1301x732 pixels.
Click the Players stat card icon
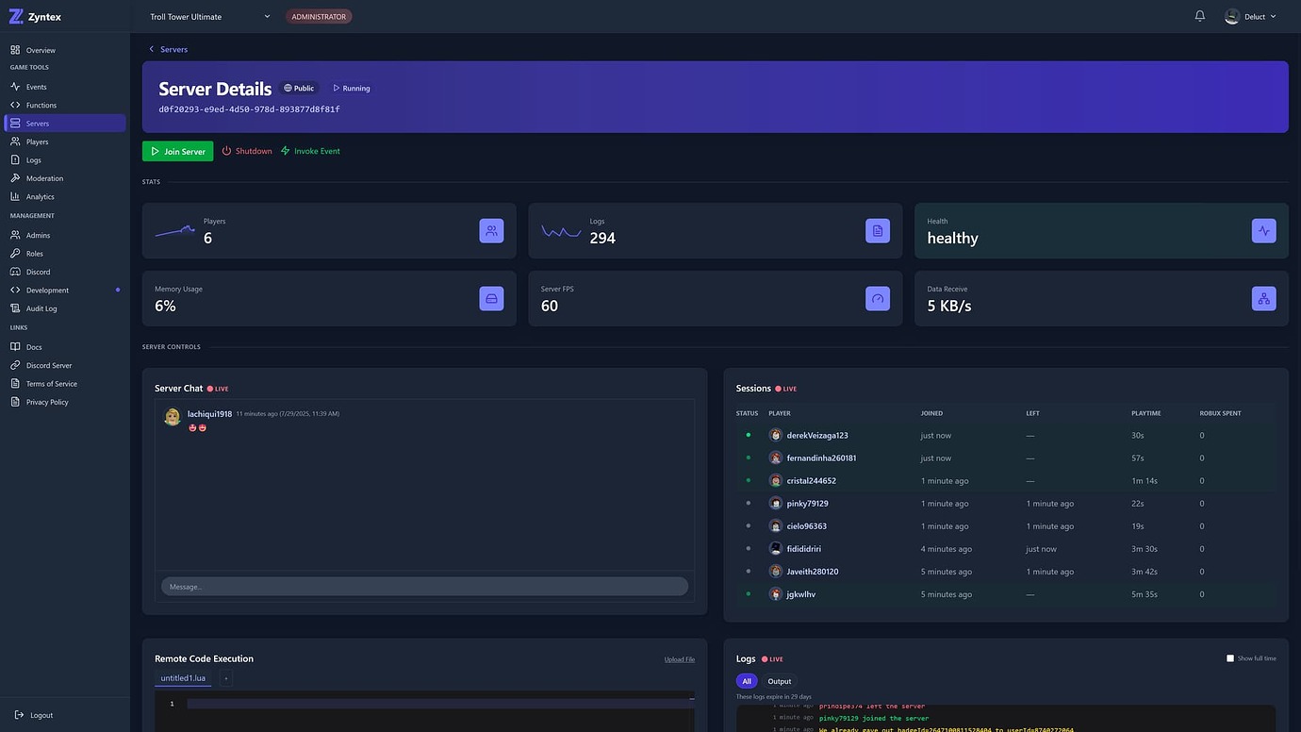(x=491, y=230)
